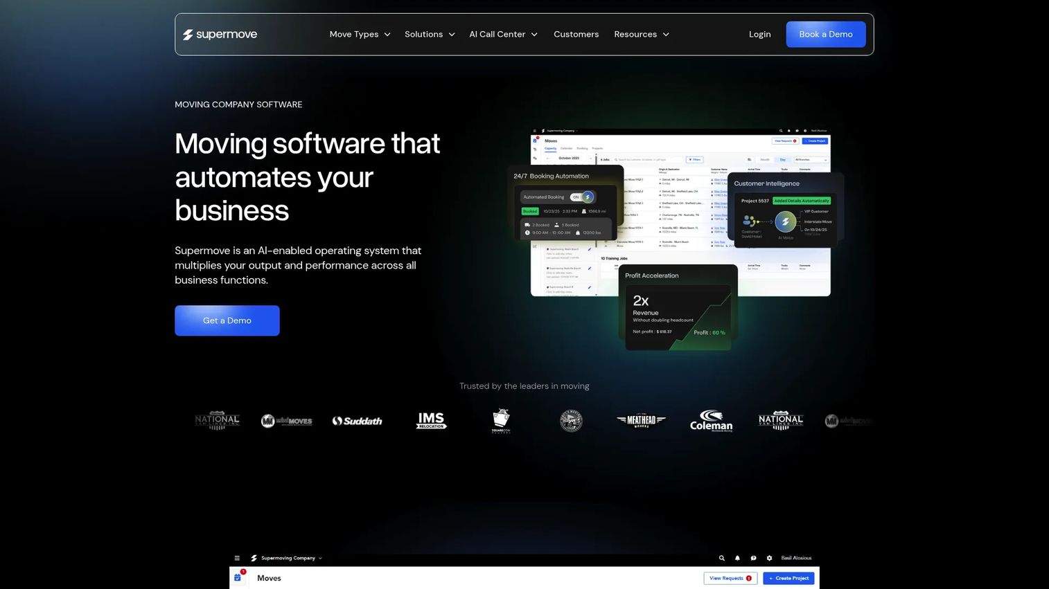The image size is (1049, 589).
Task: Click Create Project in the bottom app preview
Action: pos(788,578)
